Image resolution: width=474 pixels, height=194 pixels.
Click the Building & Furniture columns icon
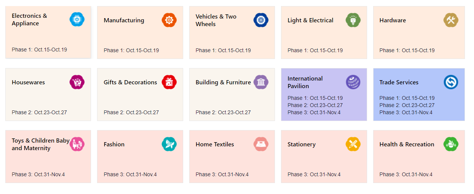(261, 82)
